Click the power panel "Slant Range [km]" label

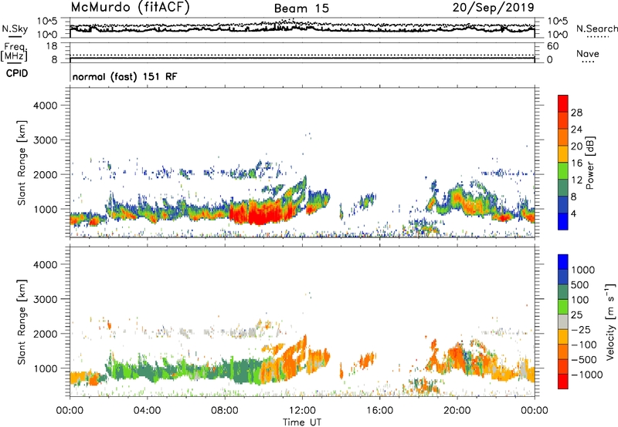pyautogui.click(x=22, y=163)
